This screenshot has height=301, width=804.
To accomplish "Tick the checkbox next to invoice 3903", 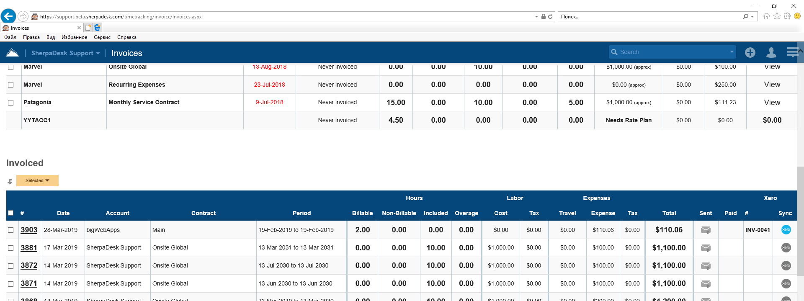I will pyautogui.click(x=11, y=230).
